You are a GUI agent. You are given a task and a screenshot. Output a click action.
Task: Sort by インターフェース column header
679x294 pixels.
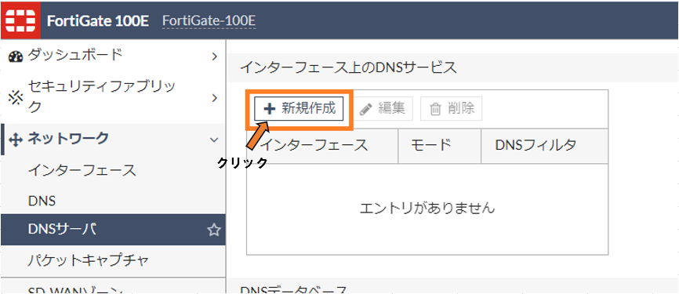click(322, 146)
